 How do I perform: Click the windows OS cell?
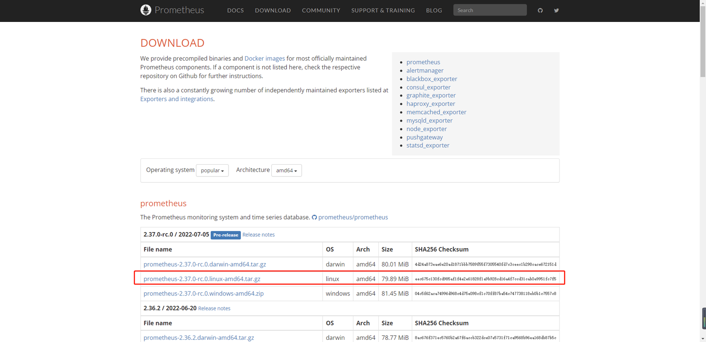pos(338,293)
